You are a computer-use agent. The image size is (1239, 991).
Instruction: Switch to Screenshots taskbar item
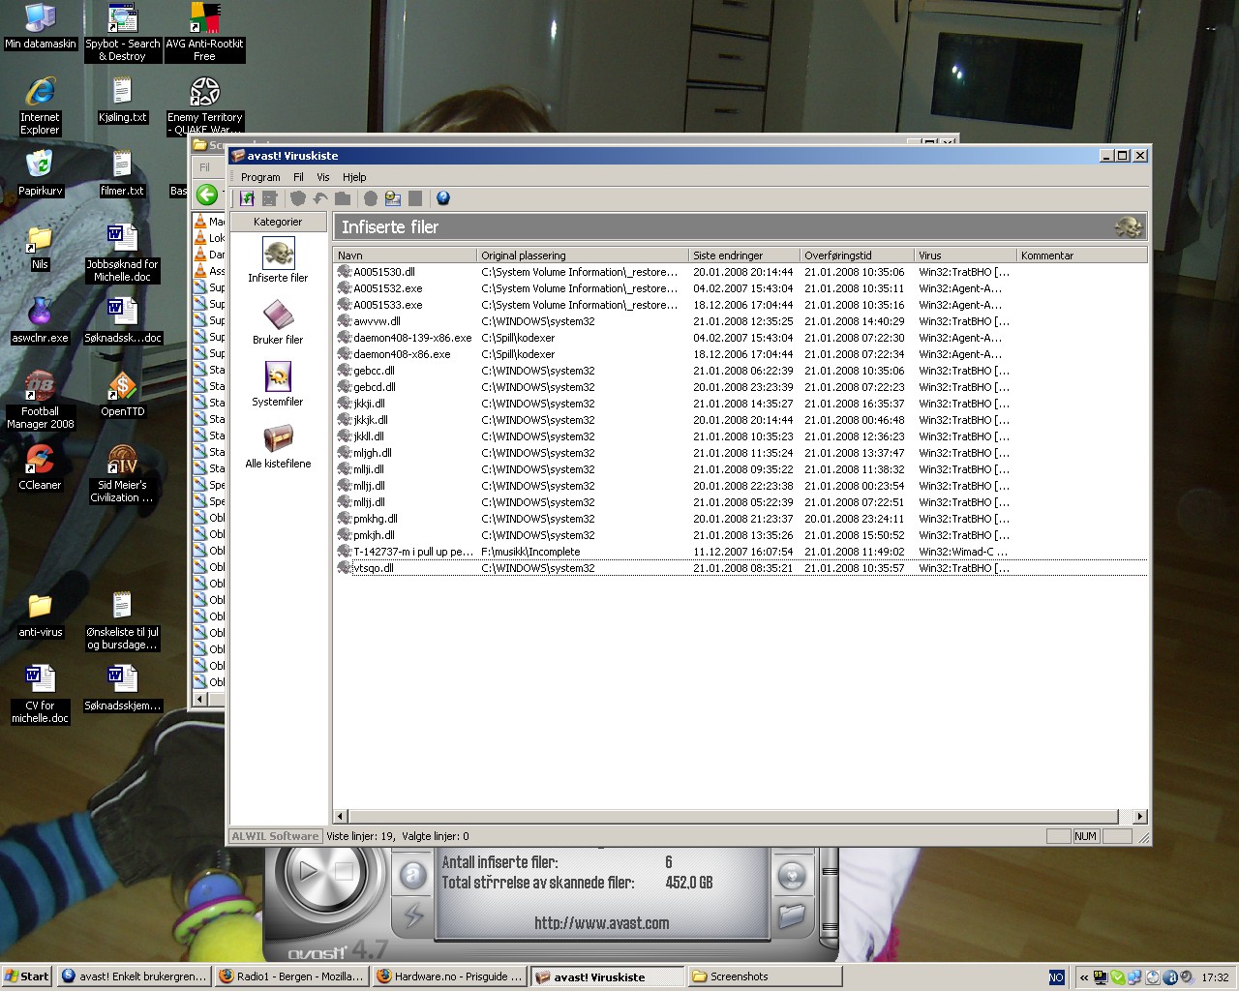click(765, 976)
